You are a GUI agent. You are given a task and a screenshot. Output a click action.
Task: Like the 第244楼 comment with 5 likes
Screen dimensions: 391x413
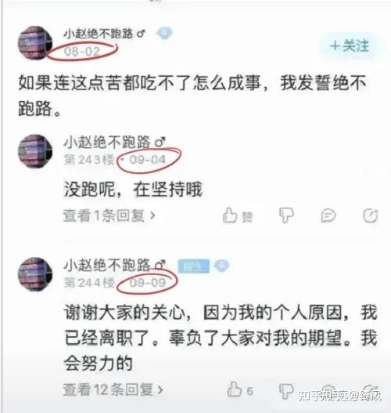[x=240, y=389]
